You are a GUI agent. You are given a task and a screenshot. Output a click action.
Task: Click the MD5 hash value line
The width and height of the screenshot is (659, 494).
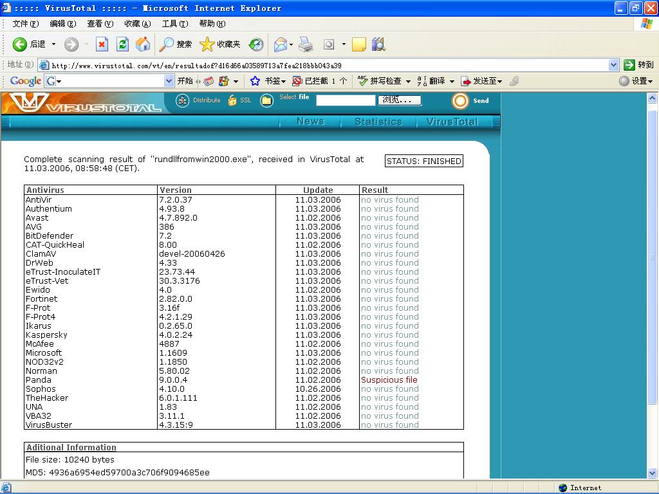point(118,473)
